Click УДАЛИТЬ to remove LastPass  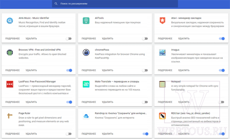pos(31,102)
